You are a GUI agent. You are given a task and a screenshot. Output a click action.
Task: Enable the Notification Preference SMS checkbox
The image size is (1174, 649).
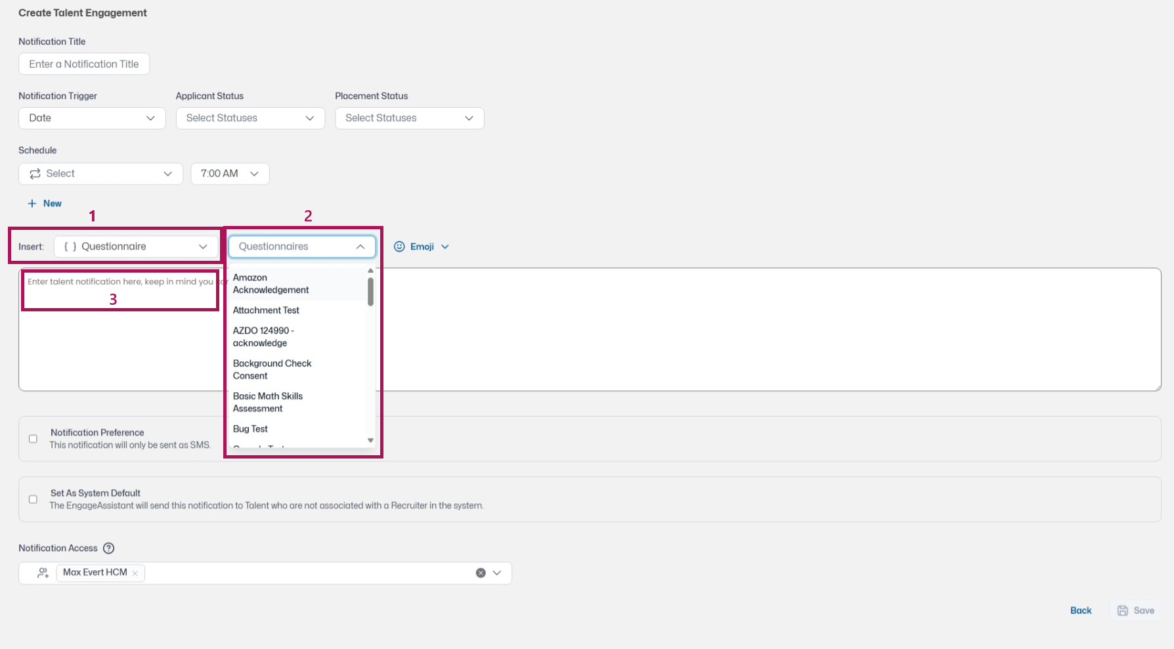click(33, 439)
